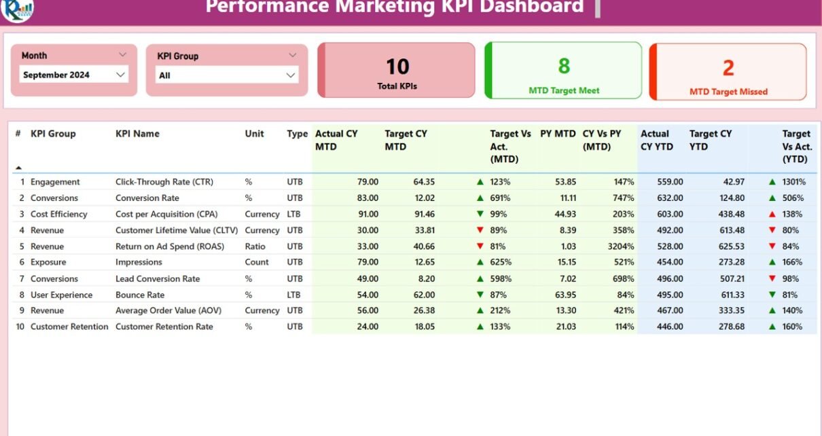The image size is (822, 436).
Task: Expand the Month slicer header chevron
Action: tap(122, 55)
